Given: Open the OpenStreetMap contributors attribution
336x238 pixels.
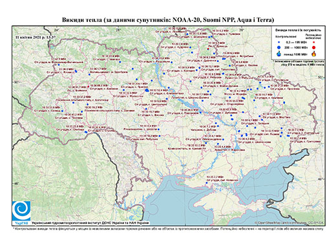Looking at the screenshot, I should pyautogui.click(x=289, y=222).
